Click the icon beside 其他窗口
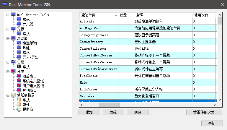The width and height of the screenshot is (227, 130). point(19,90)
